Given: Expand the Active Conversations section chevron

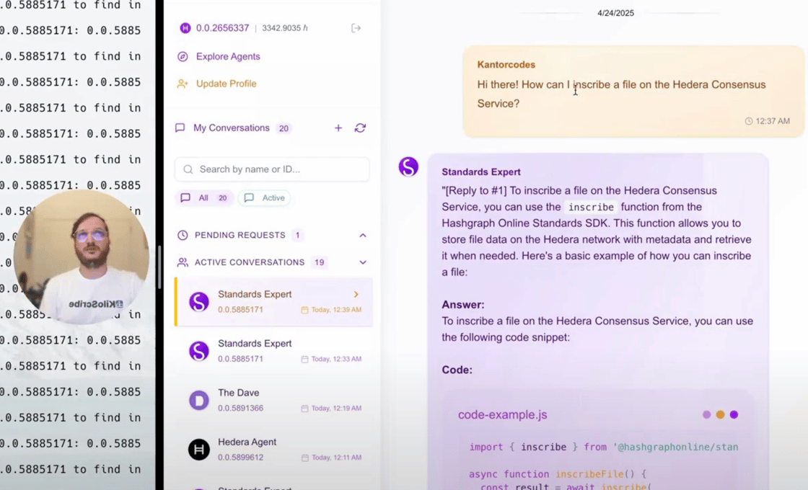Looking at the screenshot, I should [363, 262].
